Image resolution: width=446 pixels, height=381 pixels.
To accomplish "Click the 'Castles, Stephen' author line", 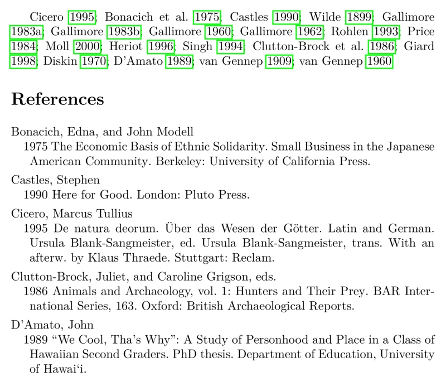I will [55, 180].
